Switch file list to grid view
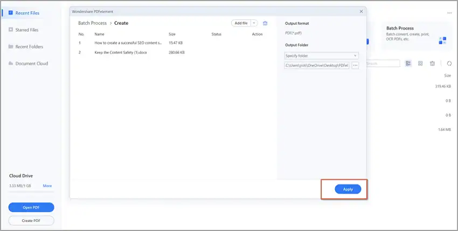Viewport: 458px width, 231px height. (x=420, y=64)
